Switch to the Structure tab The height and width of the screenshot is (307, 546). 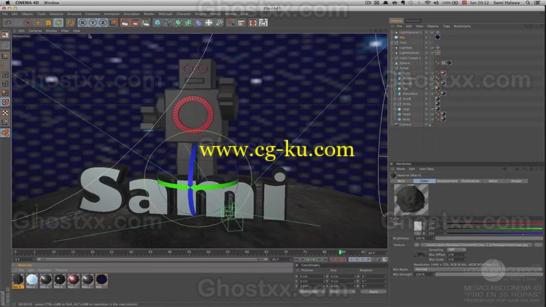tap(413, 21)
